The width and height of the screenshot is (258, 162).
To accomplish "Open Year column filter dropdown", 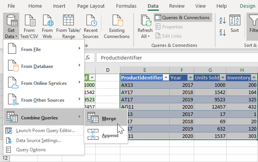I will point(190,78).
